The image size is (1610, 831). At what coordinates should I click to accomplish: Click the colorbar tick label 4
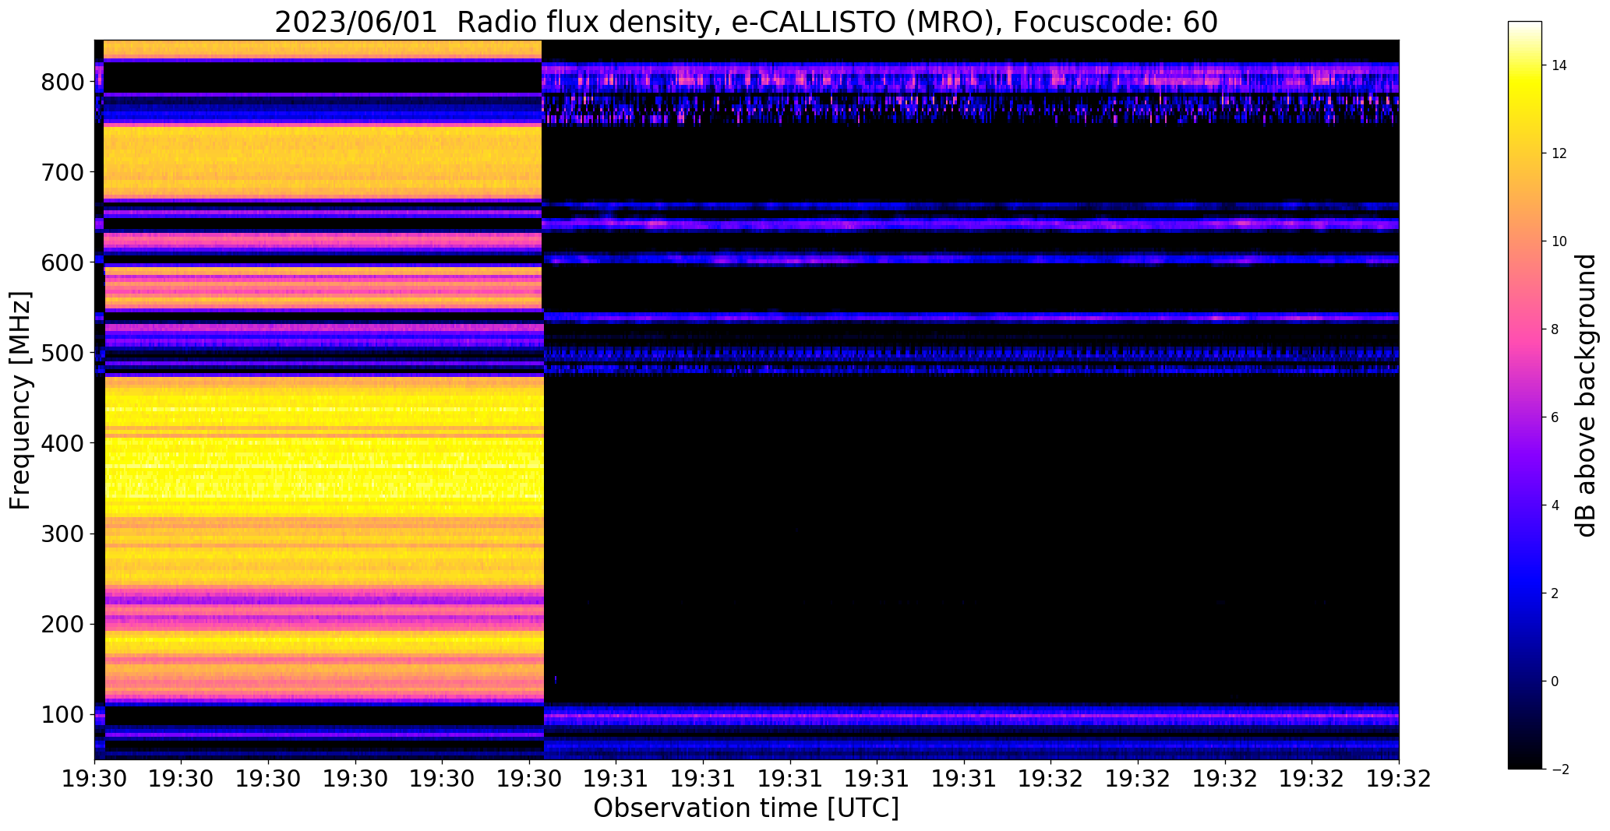1555,505
